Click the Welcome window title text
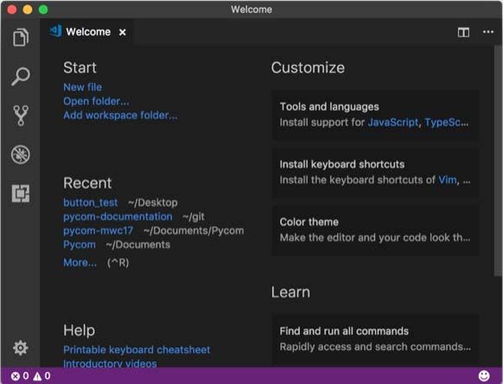This screenshot has width=503, height=384. coord(251,10)
